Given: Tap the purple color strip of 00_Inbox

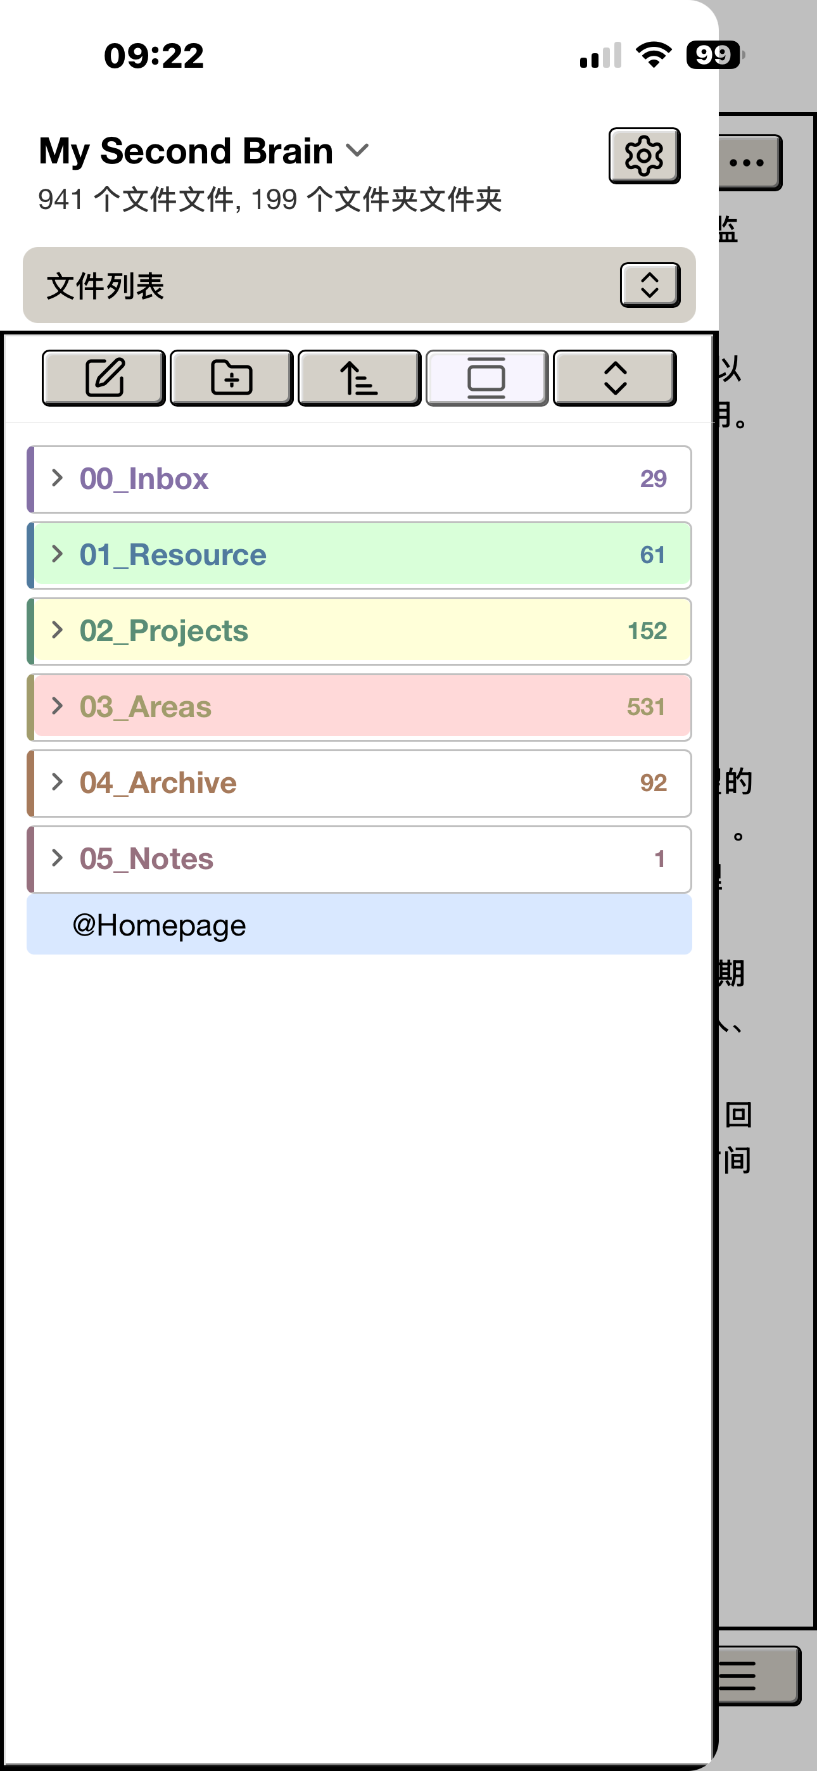Looking at the screenshot, I should [30, 478].
